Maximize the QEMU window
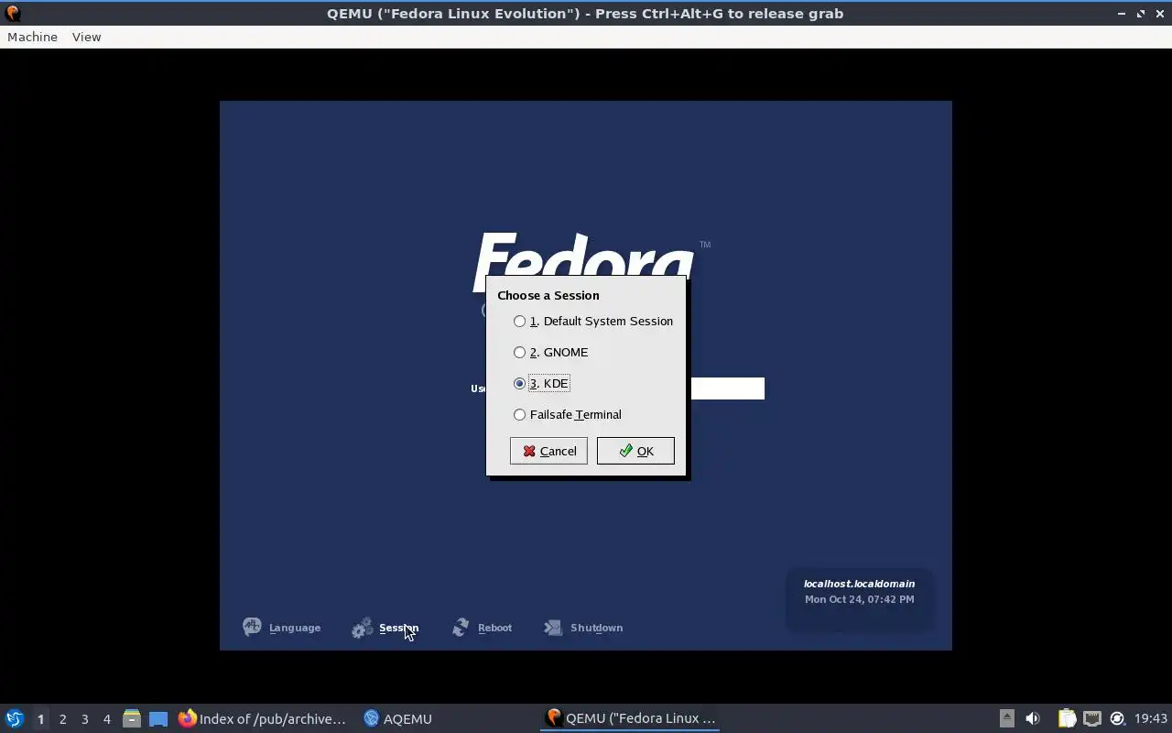1172x733 pixels. 1141,14
